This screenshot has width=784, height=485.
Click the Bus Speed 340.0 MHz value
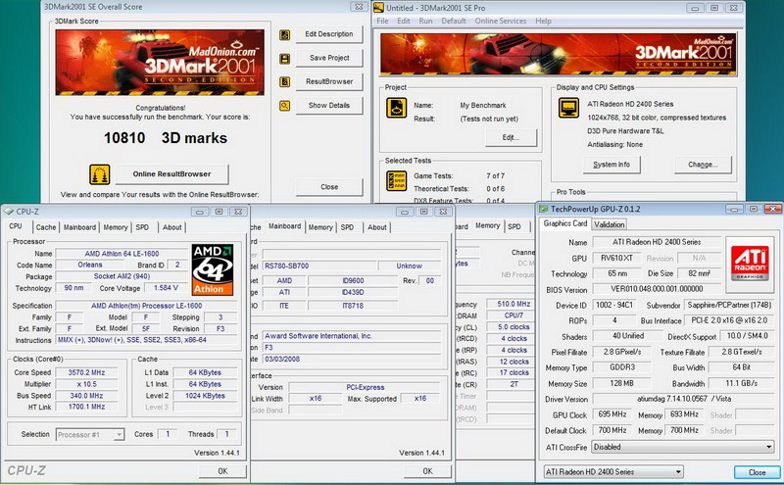click(x=87, y=396)
